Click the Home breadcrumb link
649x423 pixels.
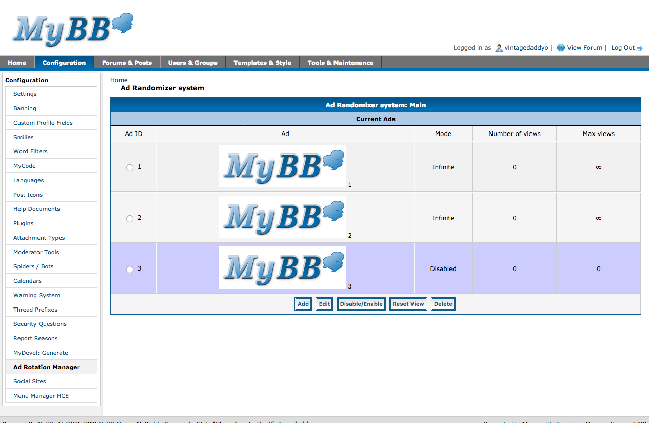pos(119,80)
